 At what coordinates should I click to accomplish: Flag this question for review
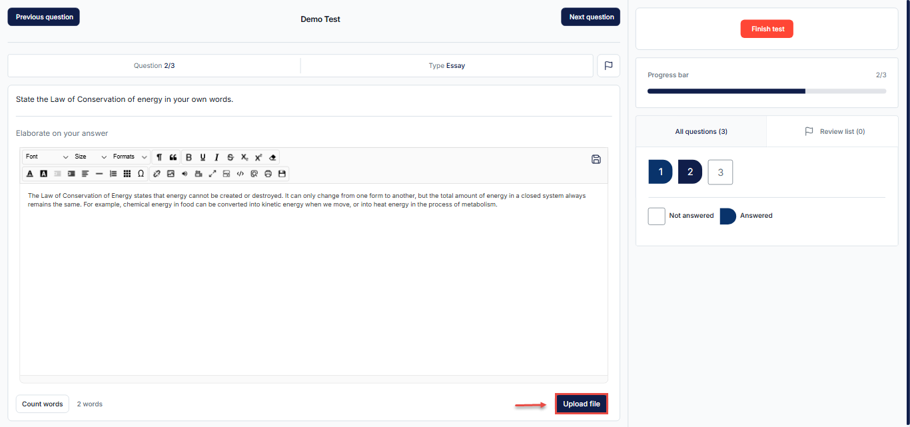[609, 66]
